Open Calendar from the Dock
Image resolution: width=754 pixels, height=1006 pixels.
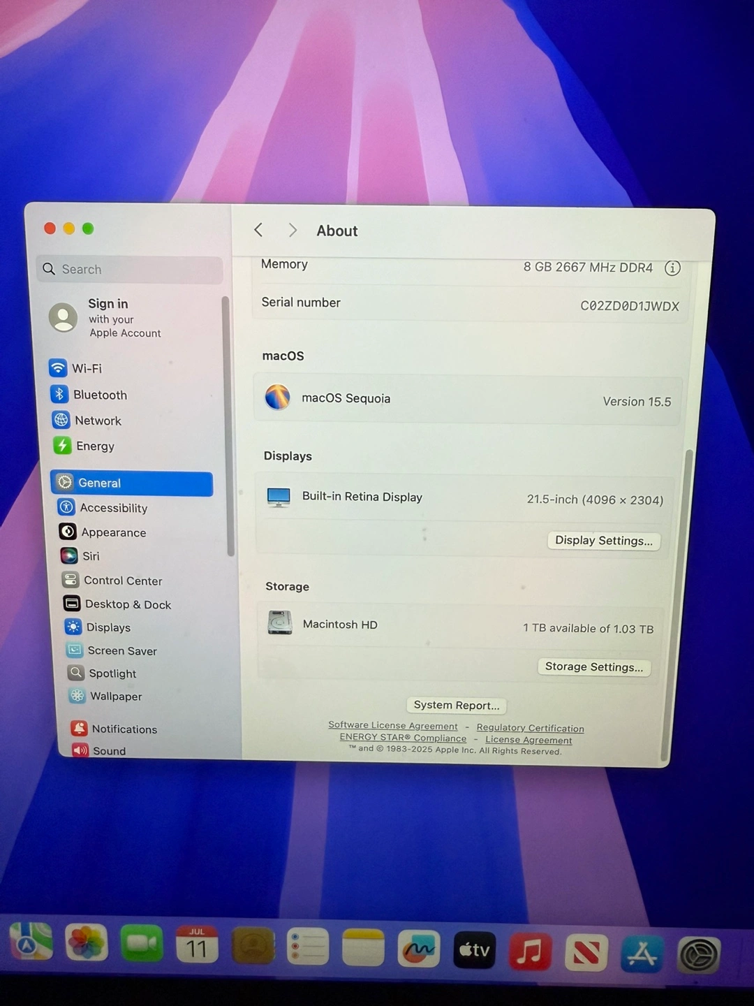[x=197, y=945]
